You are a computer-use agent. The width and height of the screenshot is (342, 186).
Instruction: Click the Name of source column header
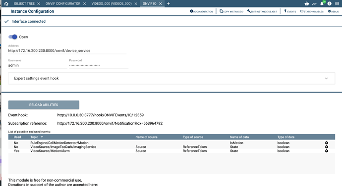146,137
